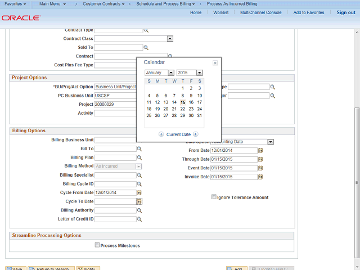Screen dimensions: 360x270
Task: Open the Main Menu dropdown
Action: (x=52, y=4)
